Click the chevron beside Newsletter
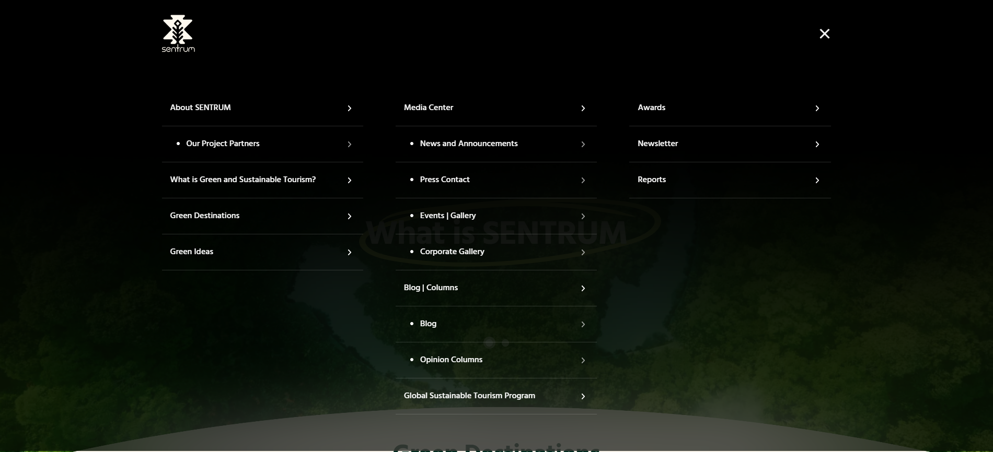This screenshot has height=452, width=993. 817,144
